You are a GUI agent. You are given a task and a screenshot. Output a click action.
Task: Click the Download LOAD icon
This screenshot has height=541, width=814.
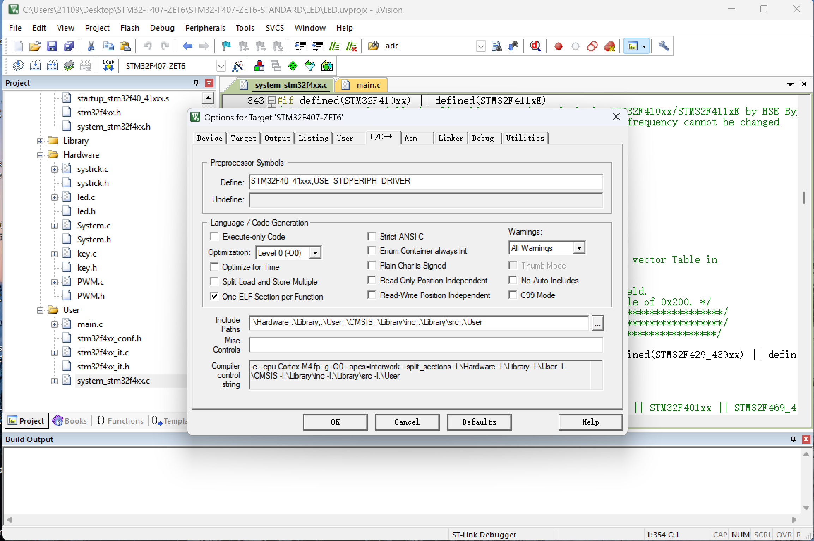(x=108, y=66)
